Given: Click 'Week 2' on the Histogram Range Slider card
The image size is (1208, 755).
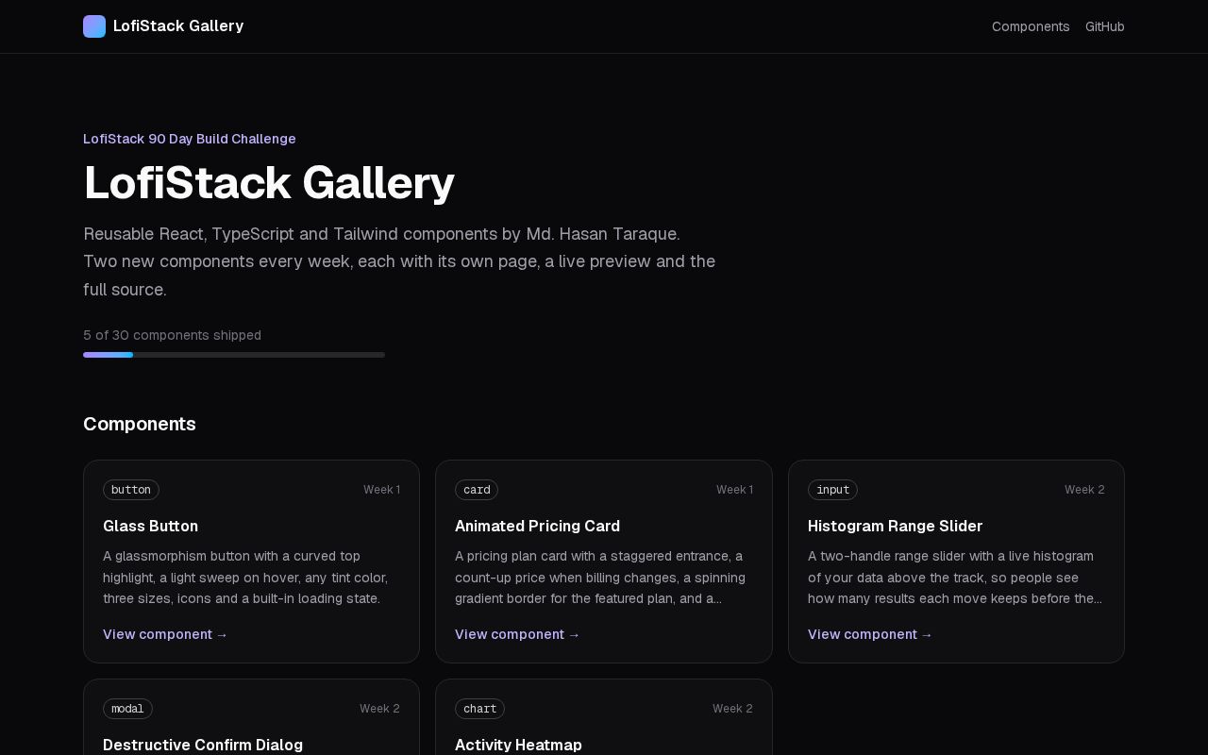Looking at the screenshot, I should pos(1084,490).
